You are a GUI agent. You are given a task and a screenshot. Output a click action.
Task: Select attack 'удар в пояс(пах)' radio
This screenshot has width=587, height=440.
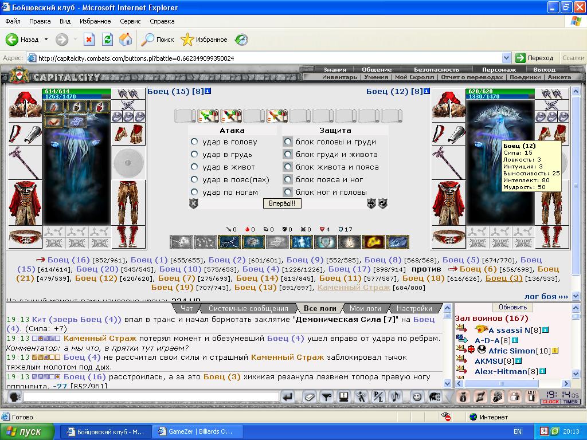tap(194, 179)
